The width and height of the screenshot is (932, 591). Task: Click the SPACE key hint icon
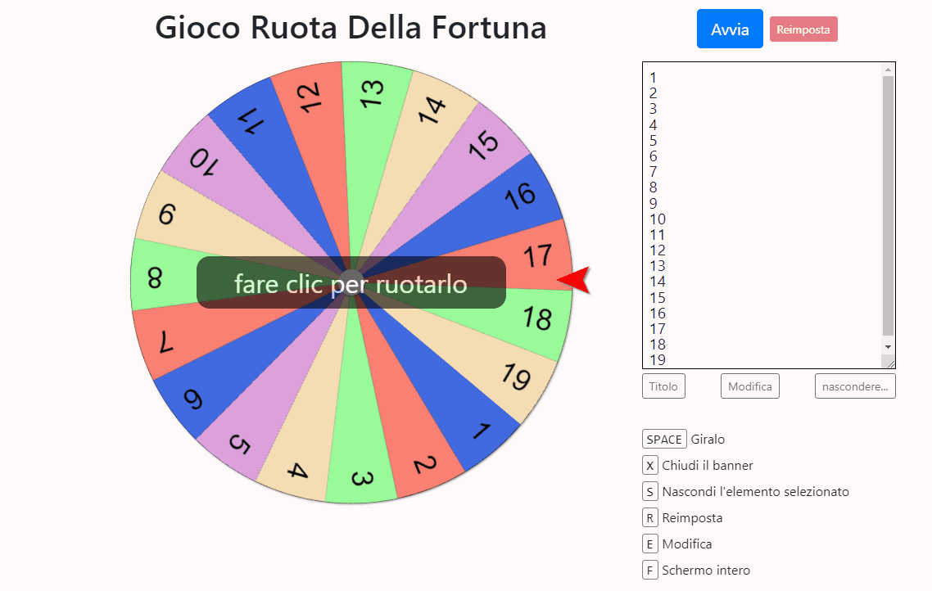tap(664, 439)
